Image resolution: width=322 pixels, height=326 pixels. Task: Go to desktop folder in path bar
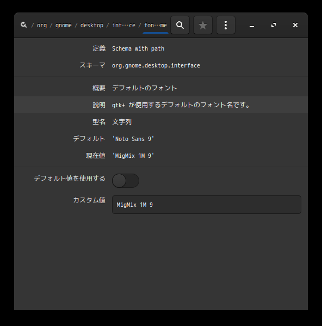coord(92,26)
